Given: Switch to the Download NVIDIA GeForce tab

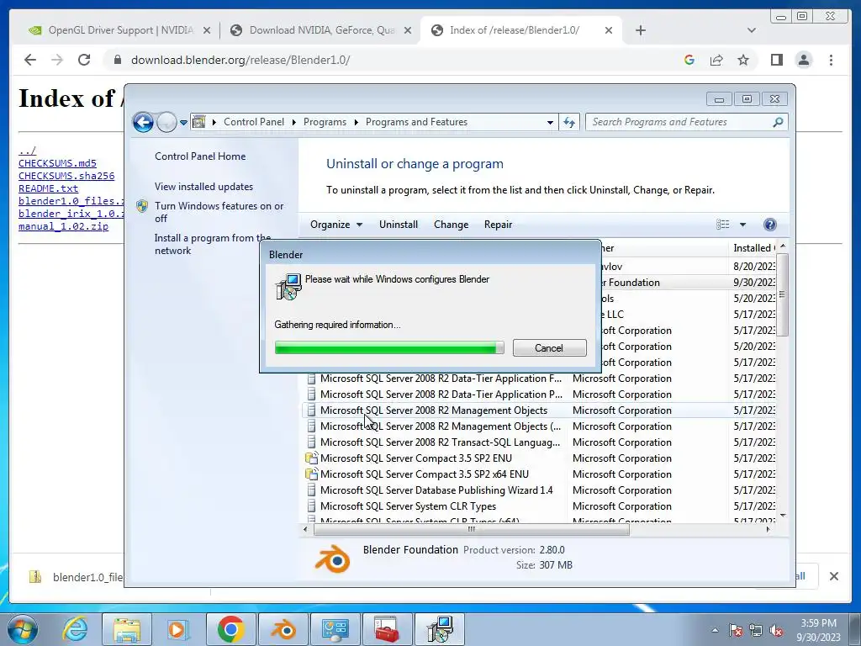Looking at the screenshot, I should point(321,30).
